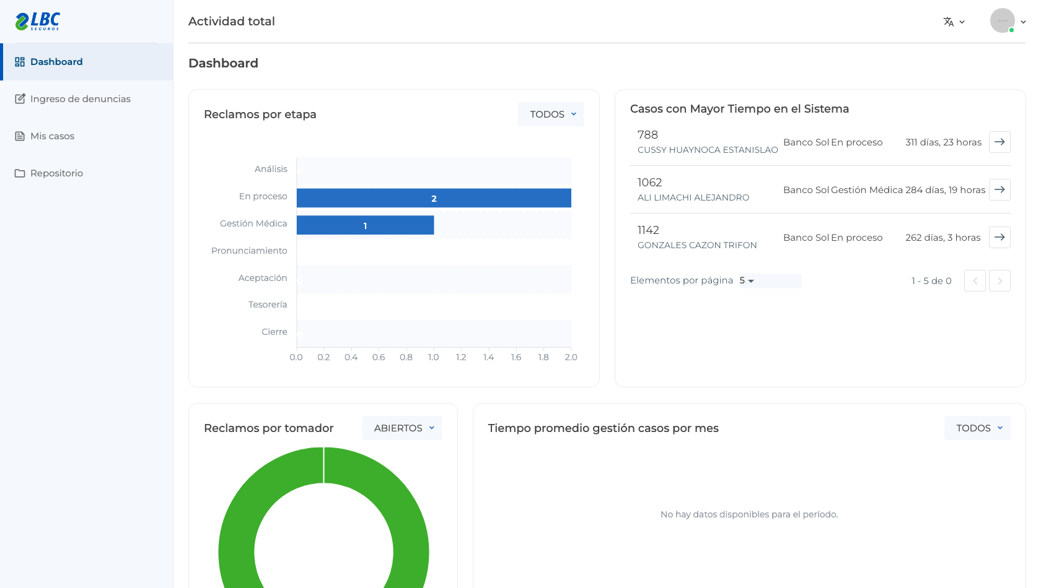The height and width of the screenshot is (588, 1041).
Task: Select the Gestión Médica chart bar
Action: [365, 225]
